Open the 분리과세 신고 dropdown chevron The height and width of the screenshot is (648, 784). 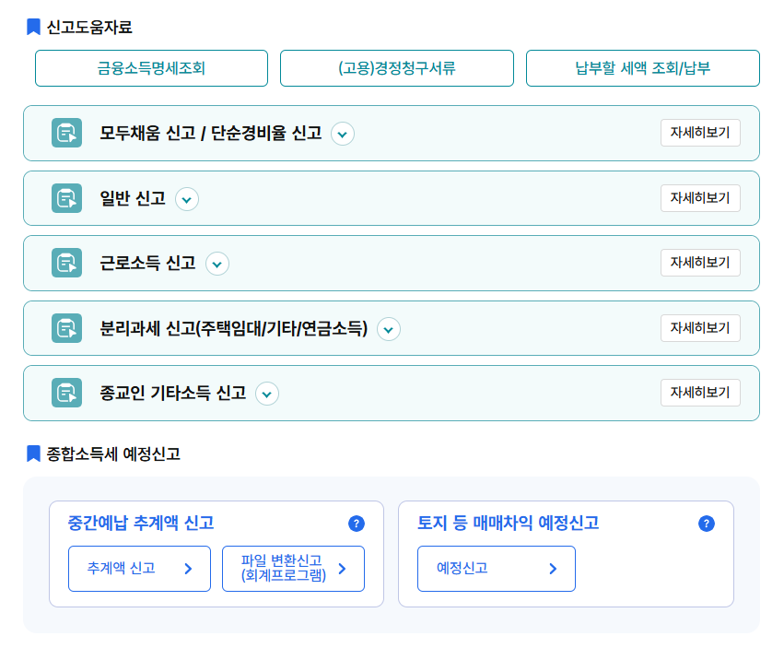pyautogui.click(x=388, y=329)
